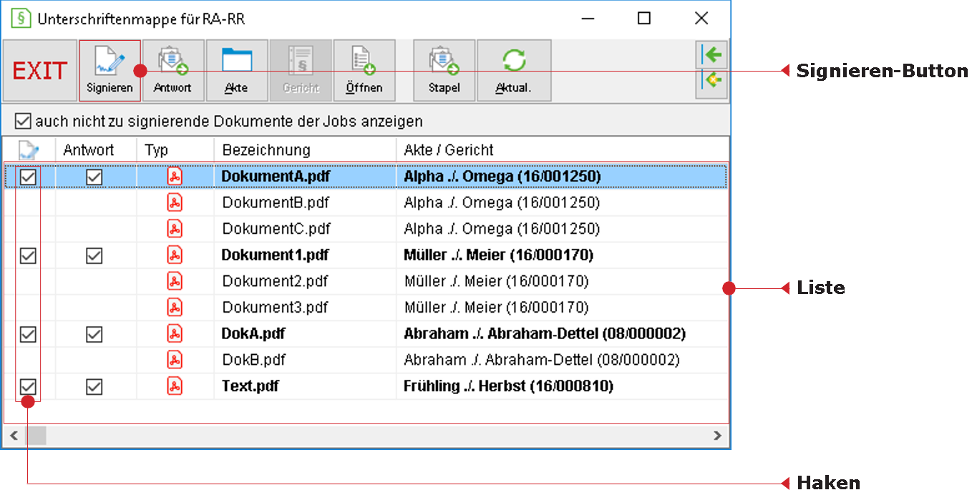Viewport: 972px width, 495px height.
Task: Click PDF icon of DokB.pdf
Action: pos(175,360)
